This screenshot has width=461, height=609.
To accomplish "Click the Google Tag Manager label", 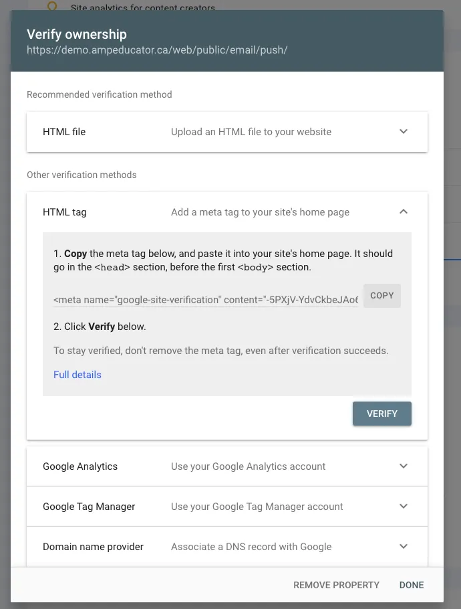I will pos(89,507).
